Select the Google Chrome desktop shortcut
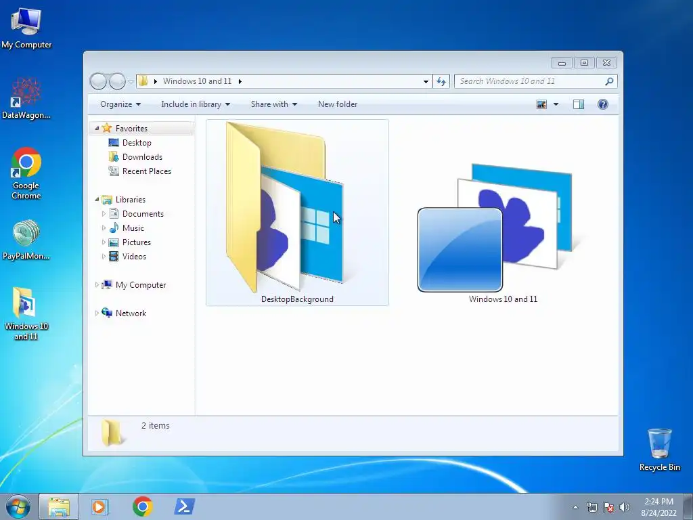Image resolution: width=693 pixels, height=520 pixels. (x=26, y=173)
